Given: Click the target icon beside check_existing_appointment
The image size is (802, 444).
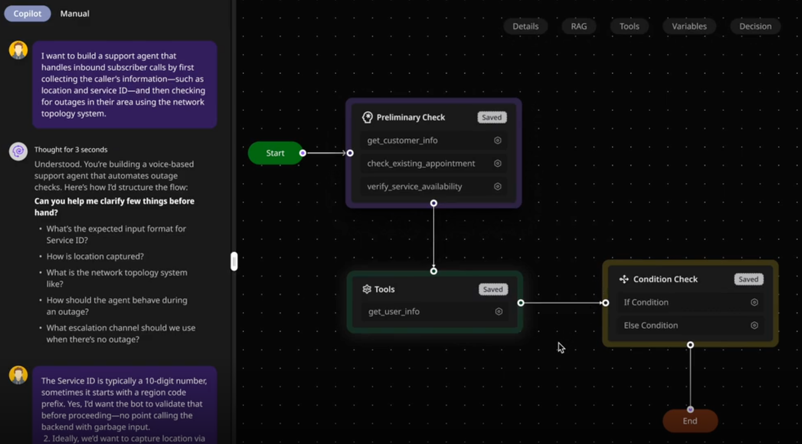Looking at the screenshot, I should click(x=497, y=163).
